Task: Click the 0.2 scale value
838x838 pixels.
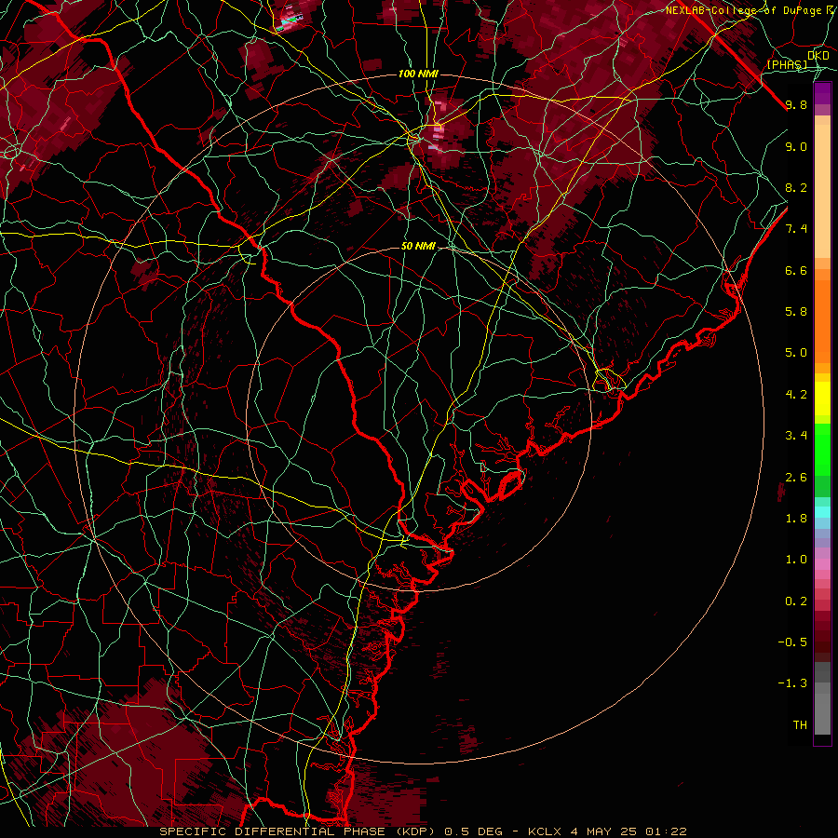Action: [x=796, y=601]
